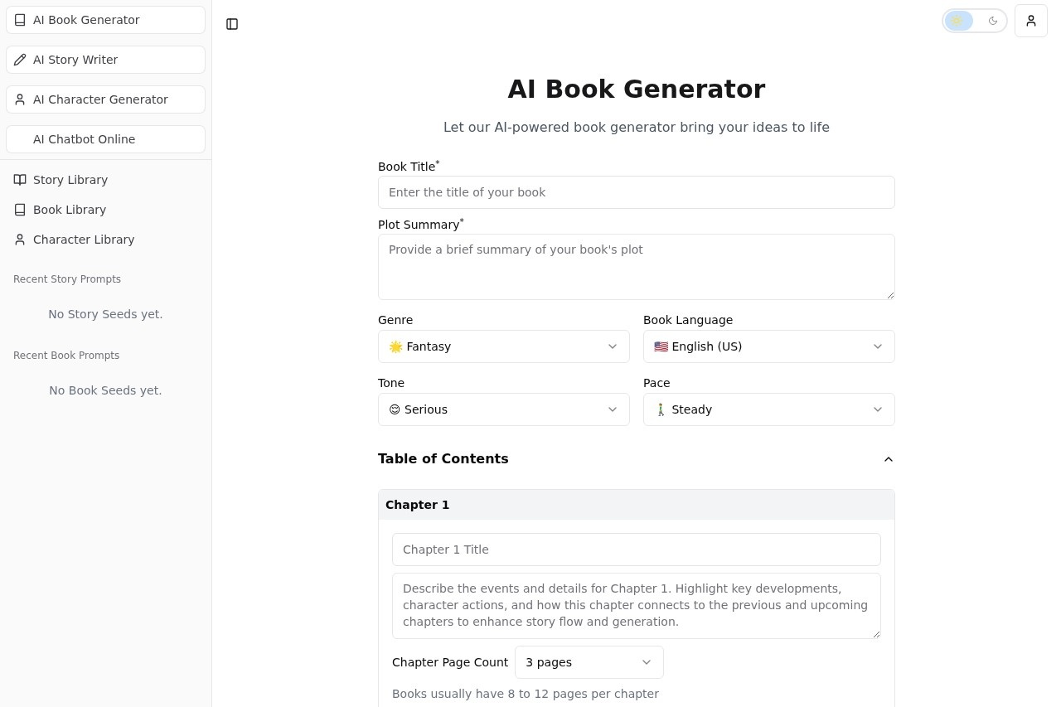Image resolution: width=1061 pixels, height=707 pixels.
Task: Select the Character Library user icon
Action: [19, 240]
